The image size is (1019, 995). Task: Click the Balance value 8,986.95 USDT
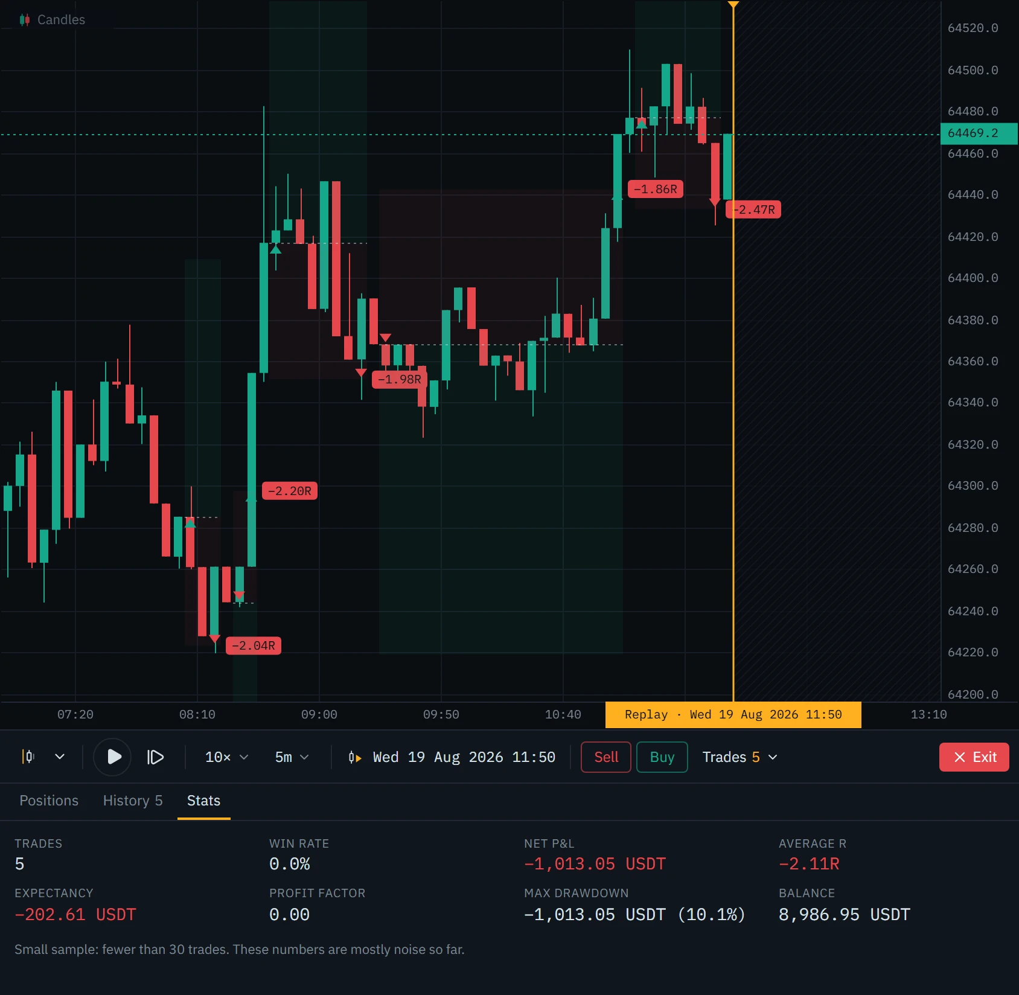click(x=844, y=915)
